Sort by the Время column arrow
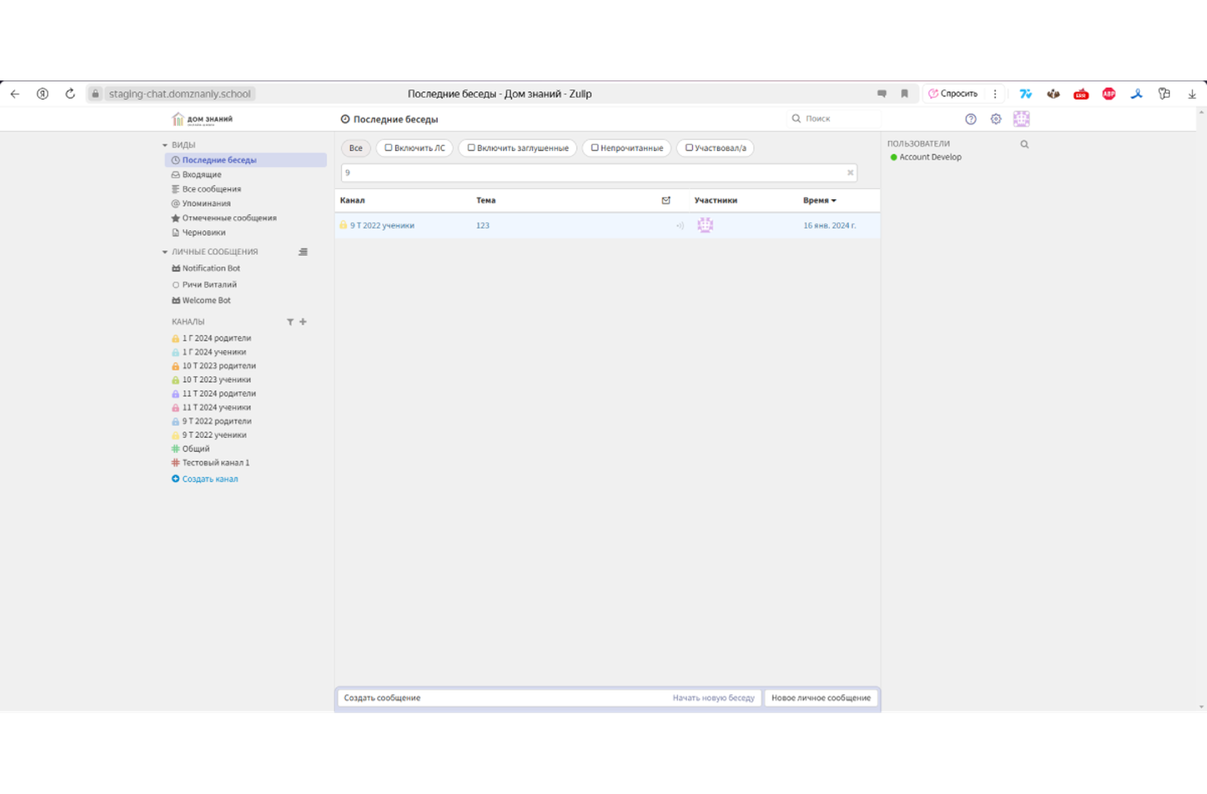The image size is (1207, 794). (x=834, y=201)
